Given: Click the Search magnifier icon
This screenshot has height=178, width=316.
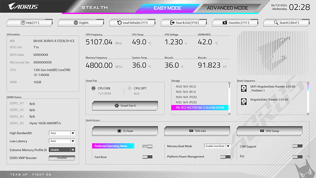Looking at the screenshot, I should (276, 23).
